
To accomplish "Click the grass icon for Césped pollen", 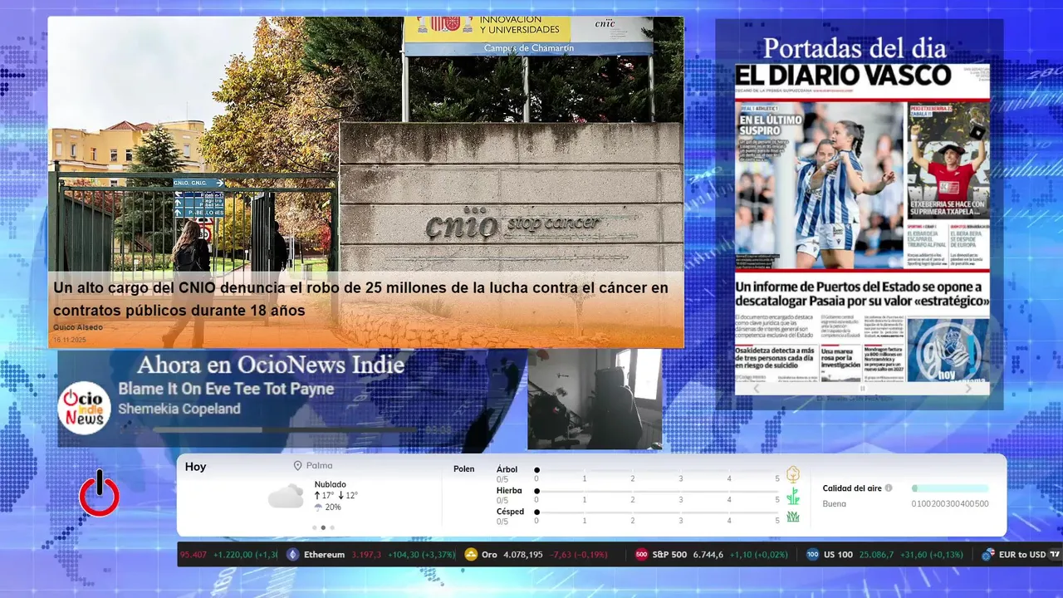I will pos(793,517).
